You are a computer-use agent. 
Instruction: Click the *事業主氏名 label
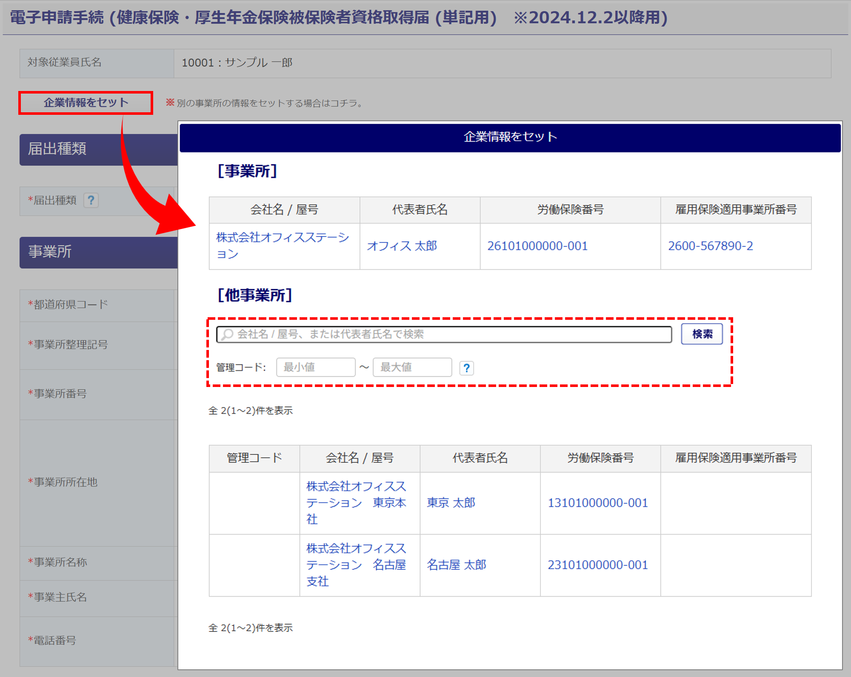click(x=57, y=597)
